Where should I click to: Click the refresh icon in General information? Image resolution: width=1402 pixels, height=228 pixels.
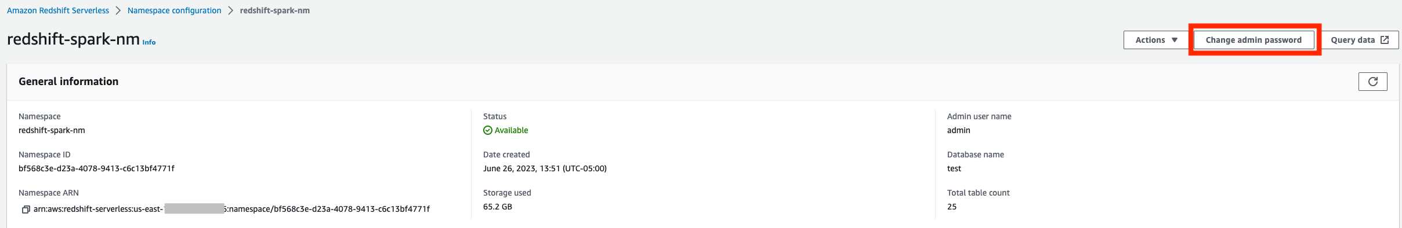[x=1372, y=82]
